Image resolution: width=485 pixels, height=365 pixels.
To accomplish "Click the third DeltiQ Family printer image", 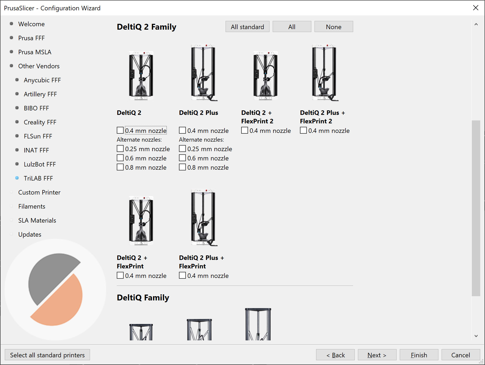I will coord(258,324).
